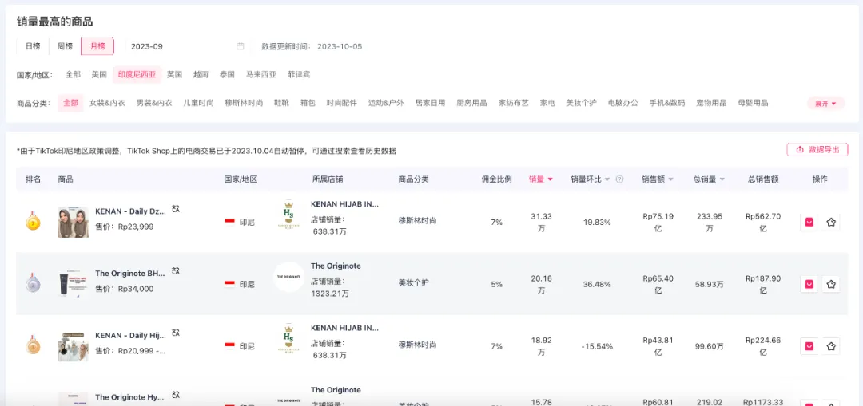863x406 pixels.
Task: Filter by country 美国
Action: (99, 74)
